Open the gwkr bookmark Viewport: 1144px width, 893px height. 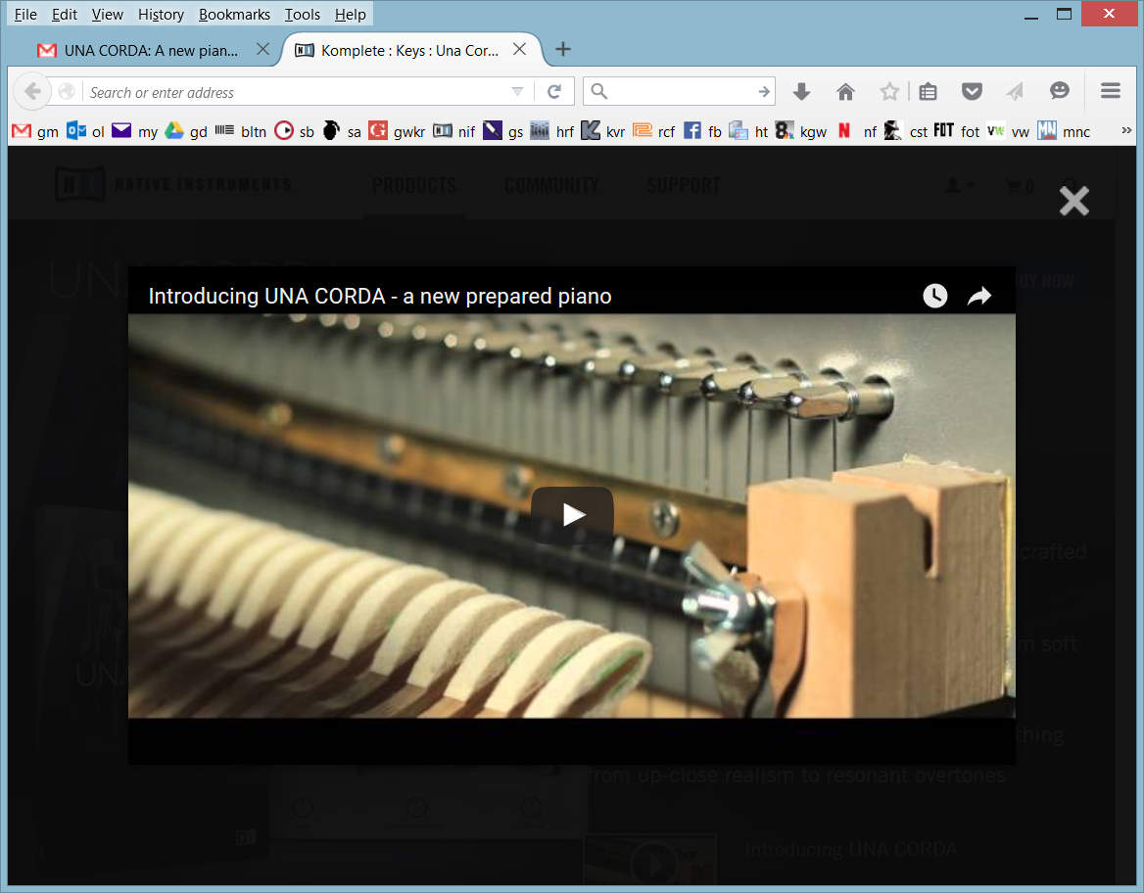tap(397, 131)
